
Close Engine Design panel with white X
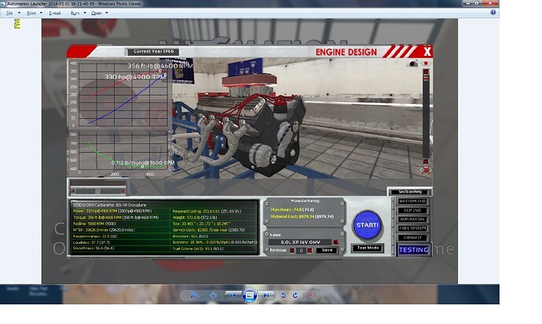[427, 52]
